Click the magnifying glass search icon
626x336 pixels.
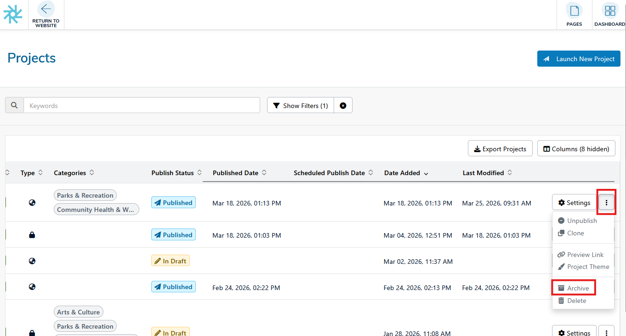pos(15,105)
